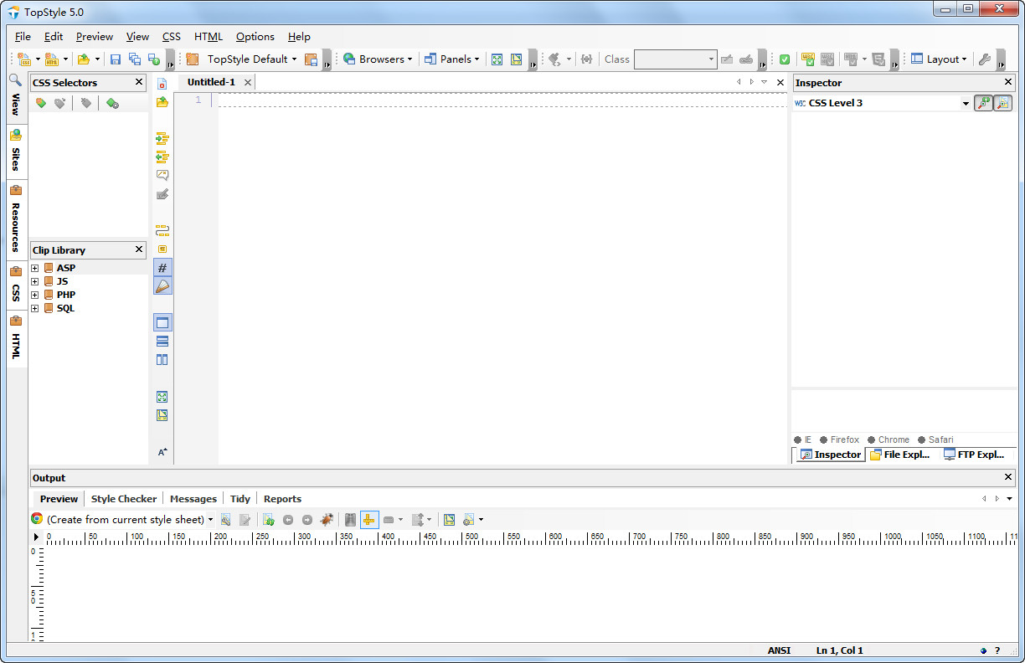1025x663 pixels.
Task: Close the CSS Selectors panel
Action: pos(139,82)
